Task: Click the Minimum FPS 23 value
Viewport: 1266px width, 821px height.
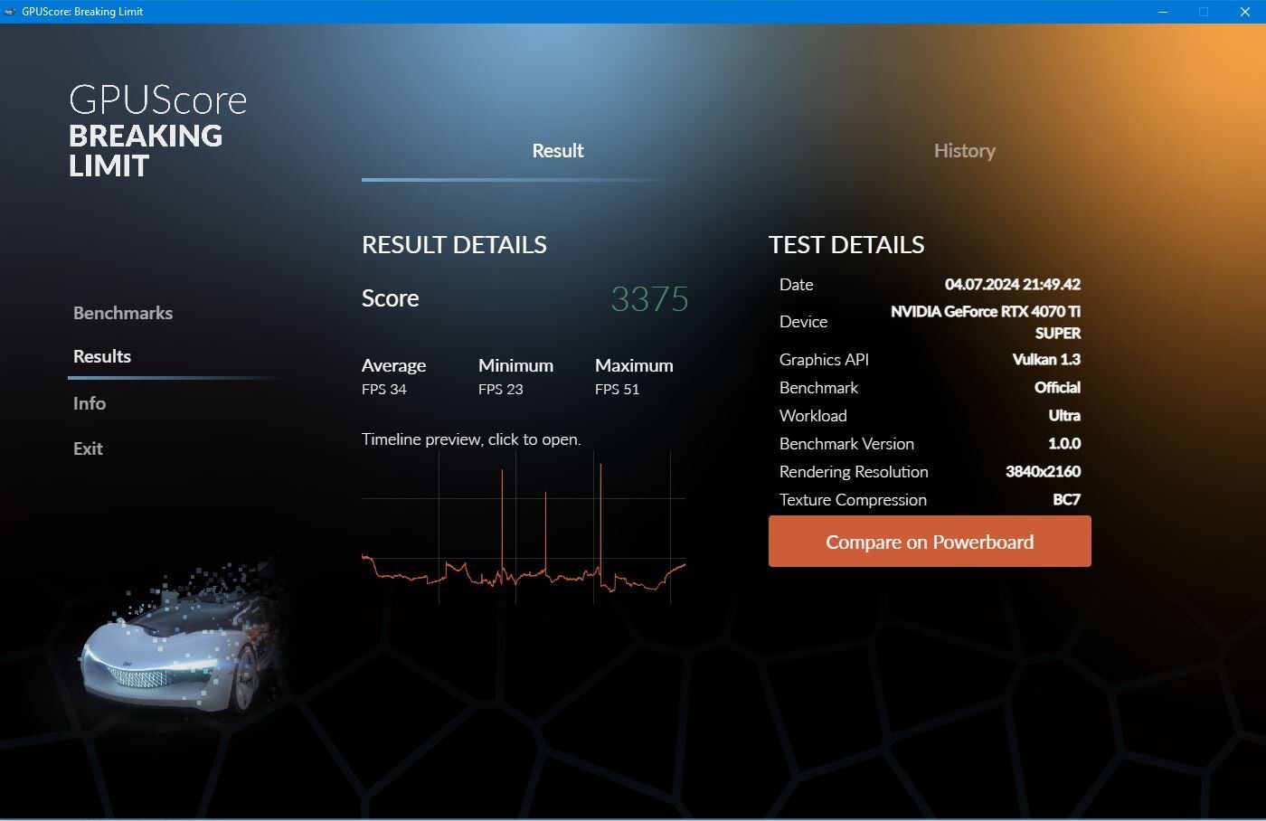Action: [x=501, y=390]
